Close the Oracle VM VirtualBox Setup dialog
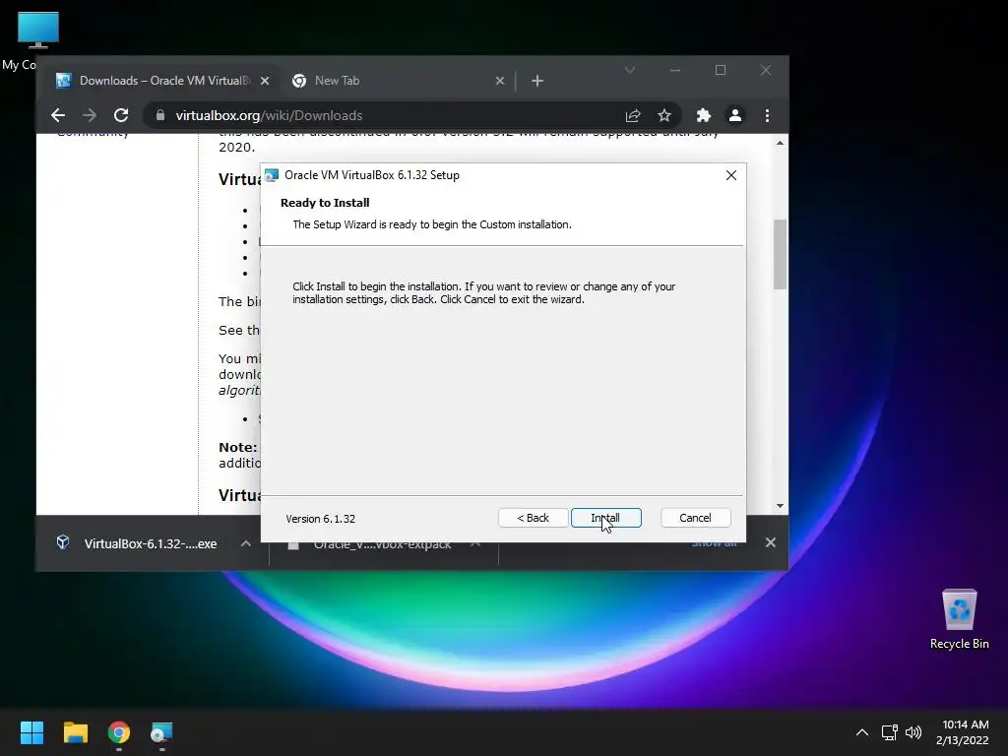 pos(731,175)
